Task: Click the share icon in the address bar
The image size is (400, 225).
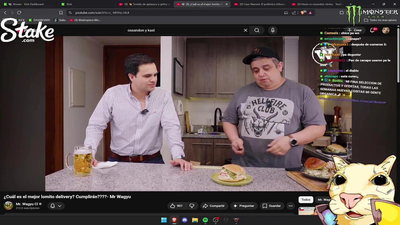Action: [x=294, y=12]
